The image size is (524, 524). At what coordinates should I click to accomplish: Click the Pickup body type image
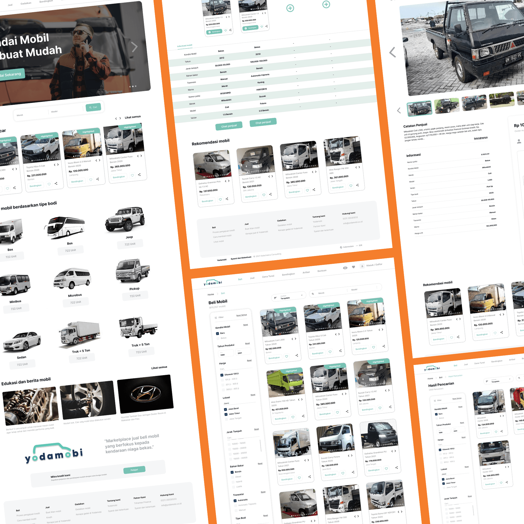(132, 271)
